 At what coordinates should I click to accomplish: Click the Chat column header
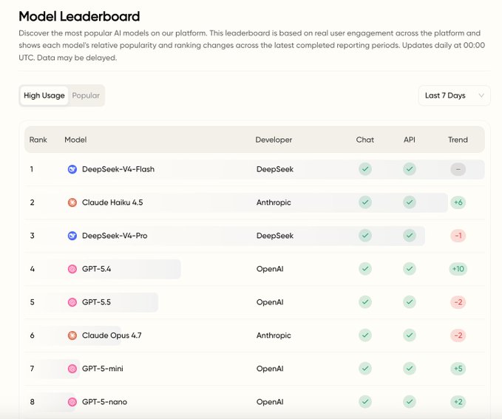365,140
